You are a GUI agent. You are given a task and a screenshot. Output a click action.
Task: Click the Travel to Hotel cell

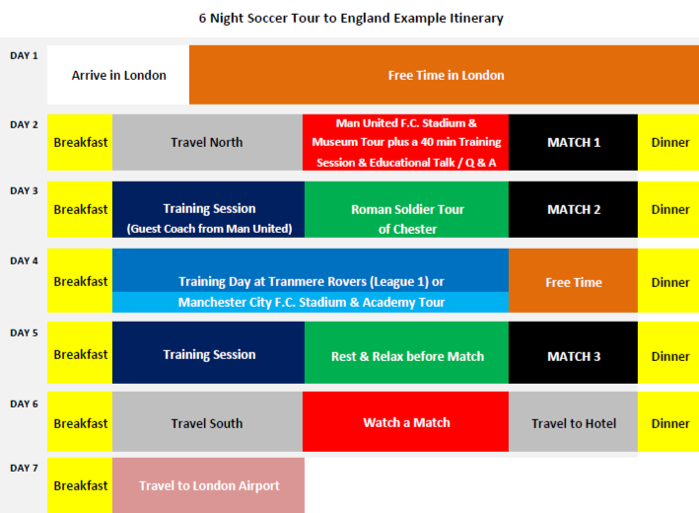[573, 421]
